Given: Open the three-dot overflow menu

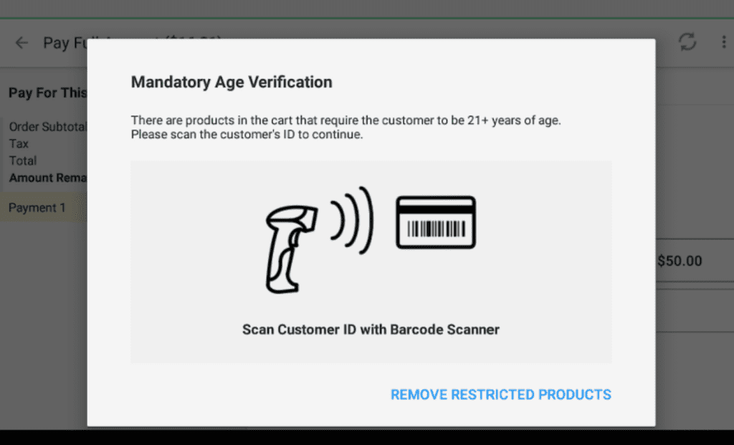Looking at the screenshot, I should (x=724, y=42).
